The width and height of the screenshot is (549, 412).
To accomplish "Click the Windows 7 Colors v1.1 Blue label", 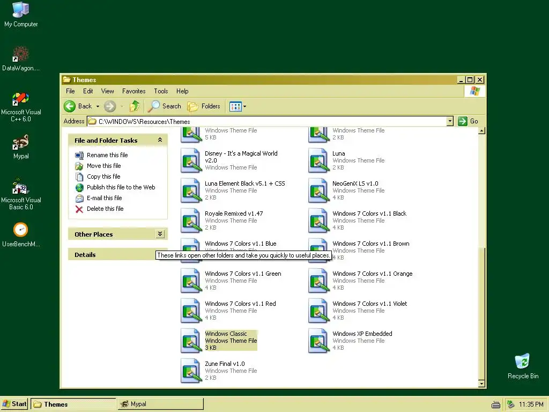I will tap(241, 244).
